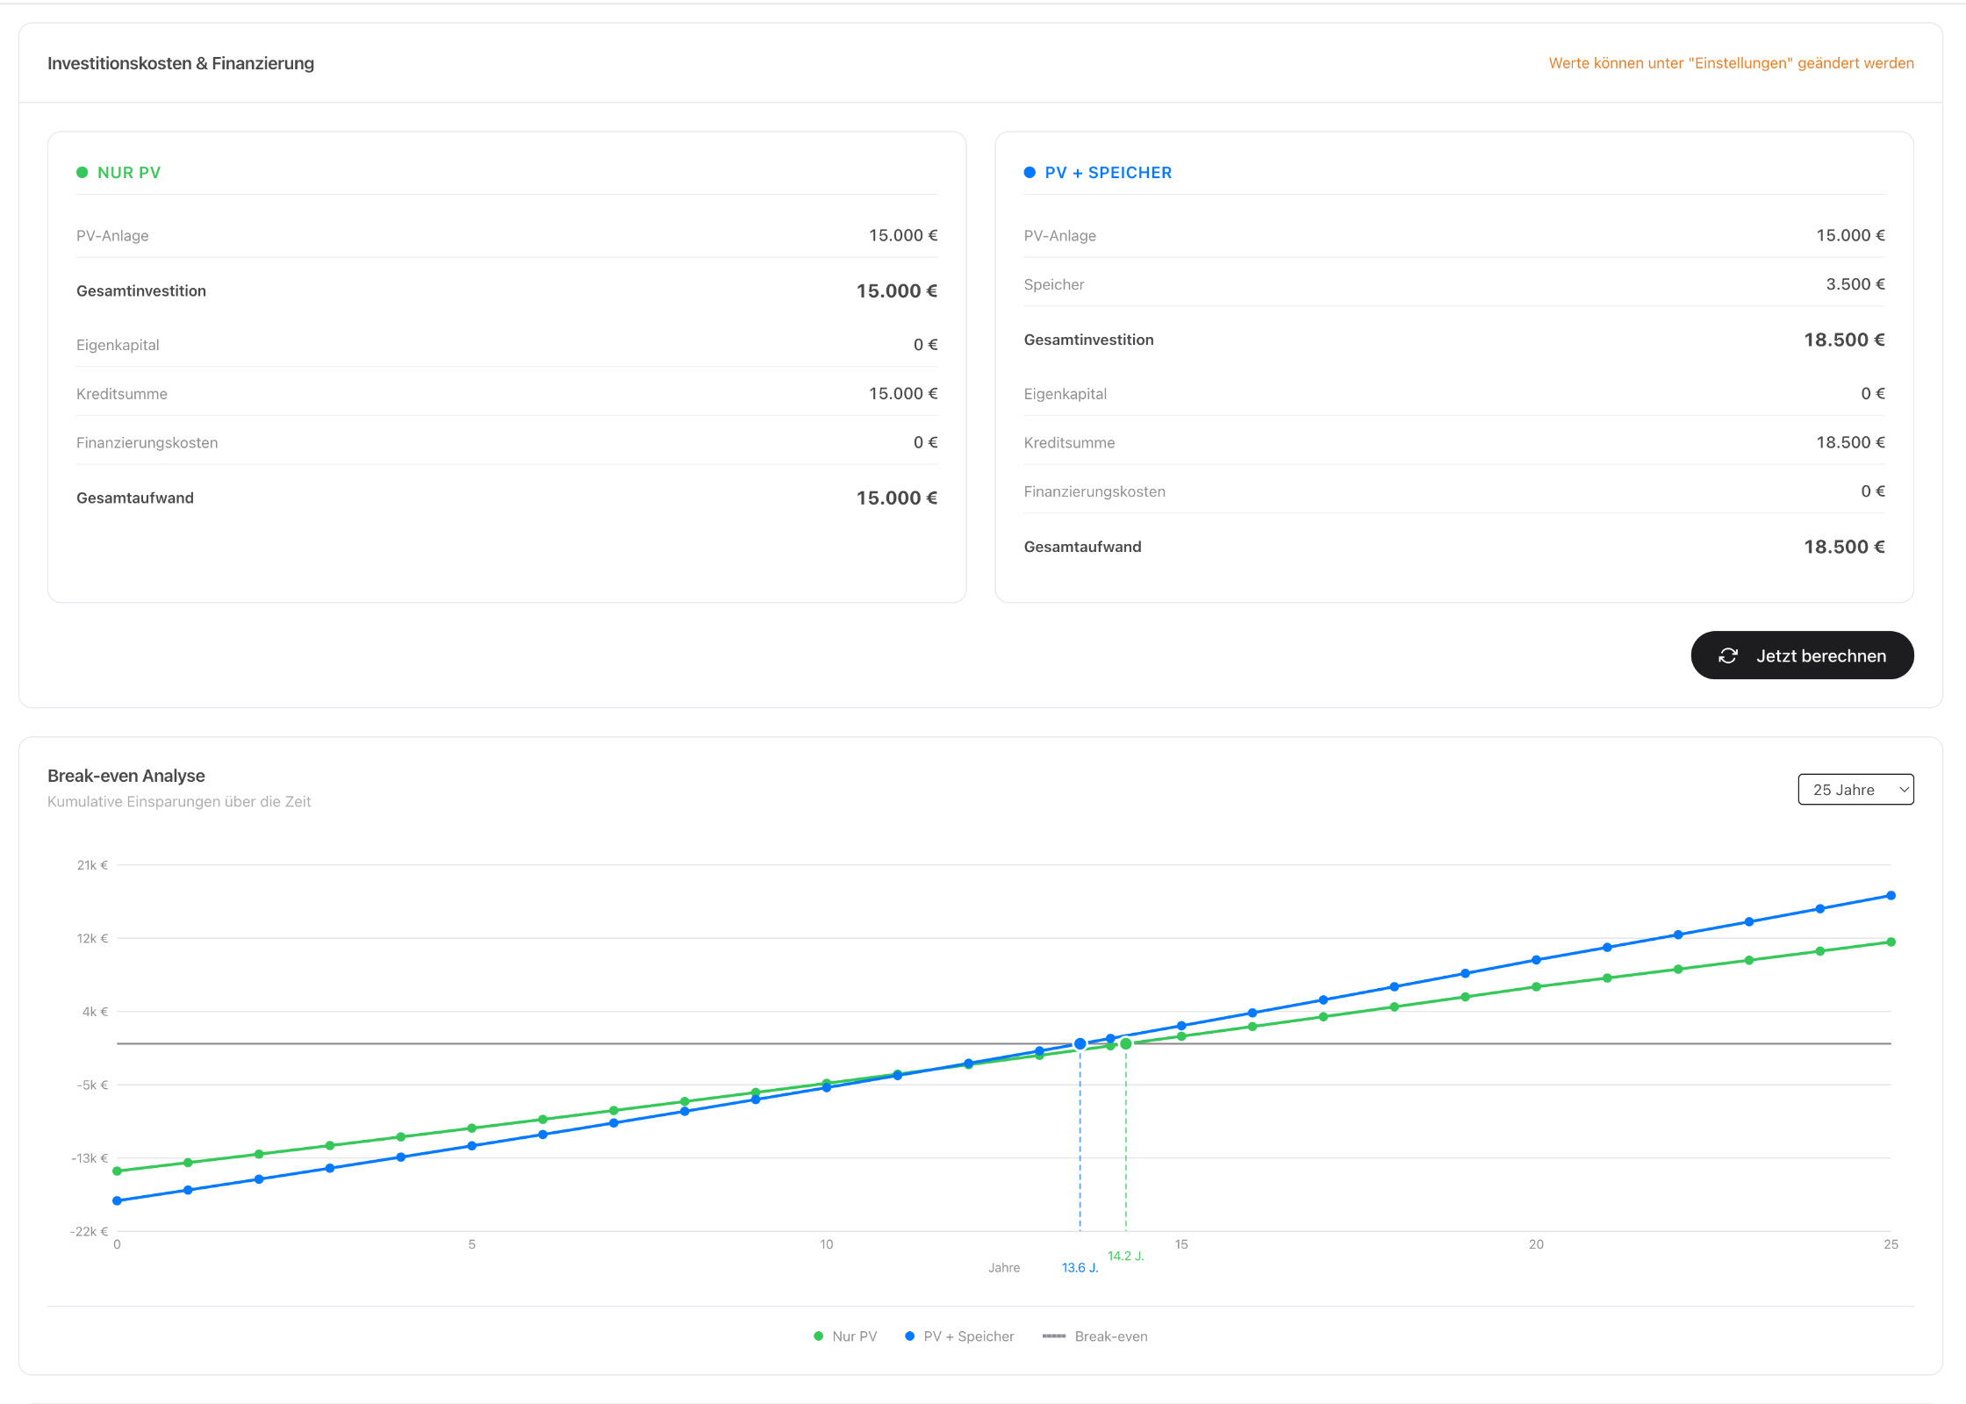The image size is (1966, 1404).
Task: Toggle Break-even line legend entry
Action: (1094, 1336)
